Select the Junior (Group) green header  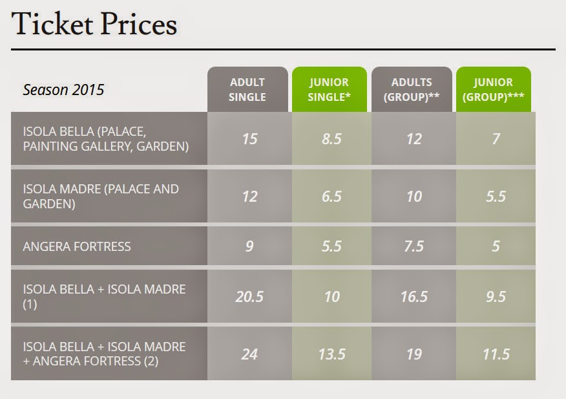coord(493,90)
